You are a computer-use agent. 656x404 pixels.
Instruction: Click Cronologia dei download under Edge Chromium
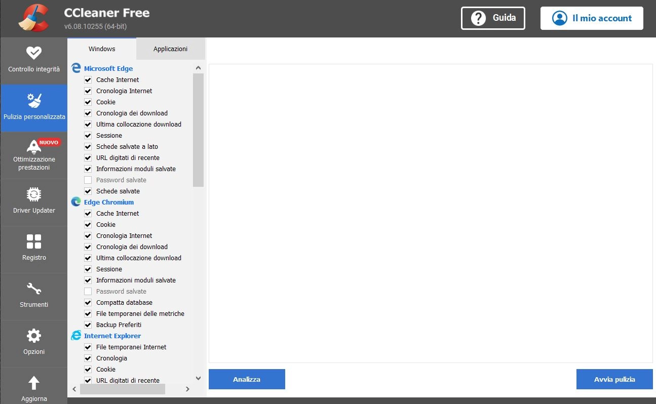132,247
